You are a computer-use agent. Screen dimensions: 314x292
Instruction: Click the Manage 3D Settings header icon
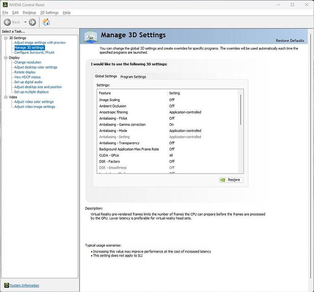pyautogui.click(x=90, y=36)
